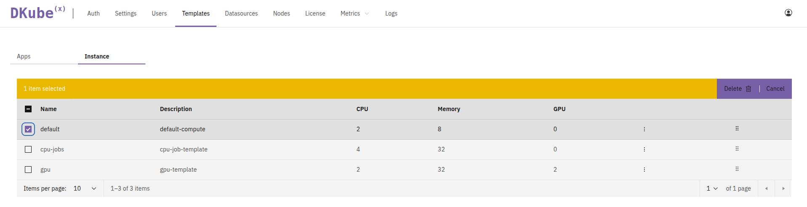Go to the previous page arrow
The image size is (807, 207).
(x=766, y=188)
